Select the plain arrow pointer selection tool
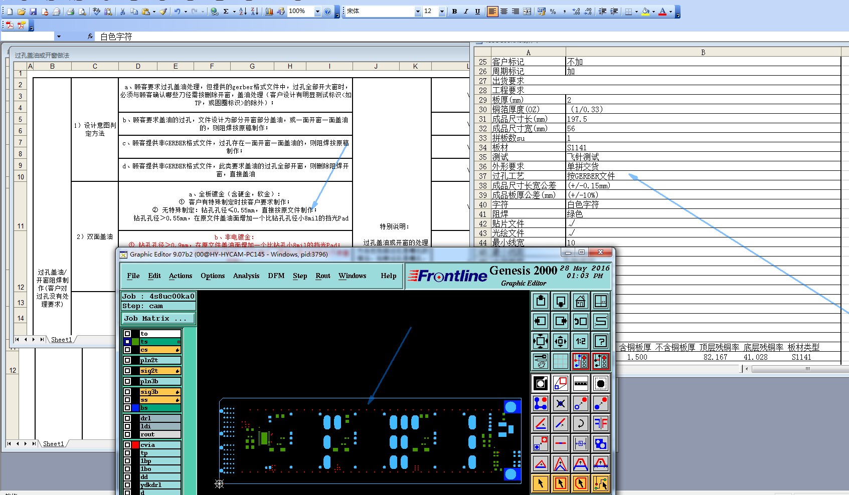849x495 pixels. [541, 483]
